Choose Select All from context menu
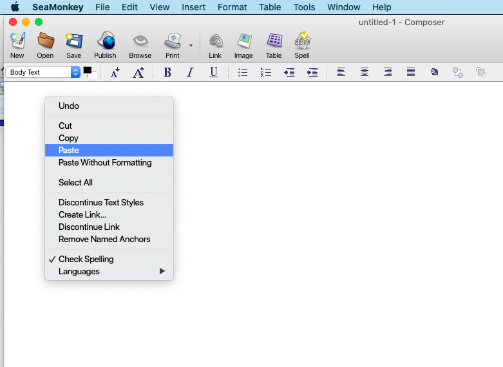This screenshot has width=503, height=367. point(109,183)
